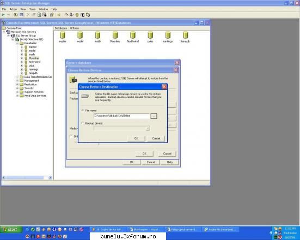The image size is (300, 240).
Task: Expand the master node in tree
Action: coord(22,47)
